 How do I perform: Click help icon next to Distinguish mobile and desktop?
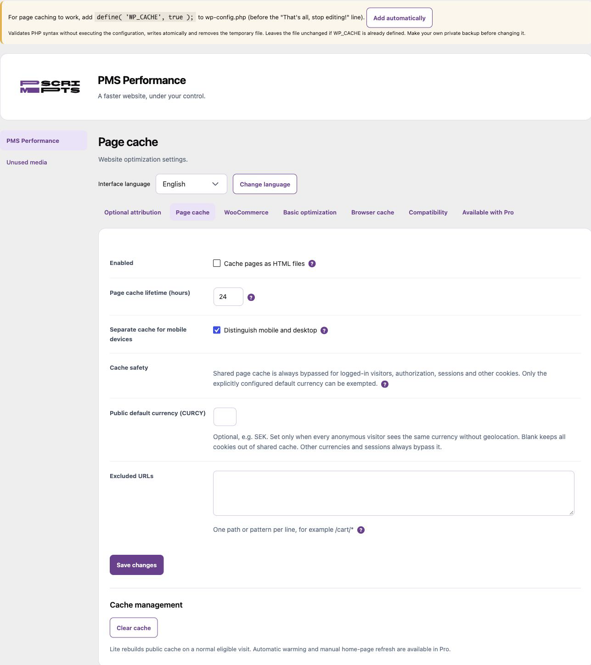(324, 330)
